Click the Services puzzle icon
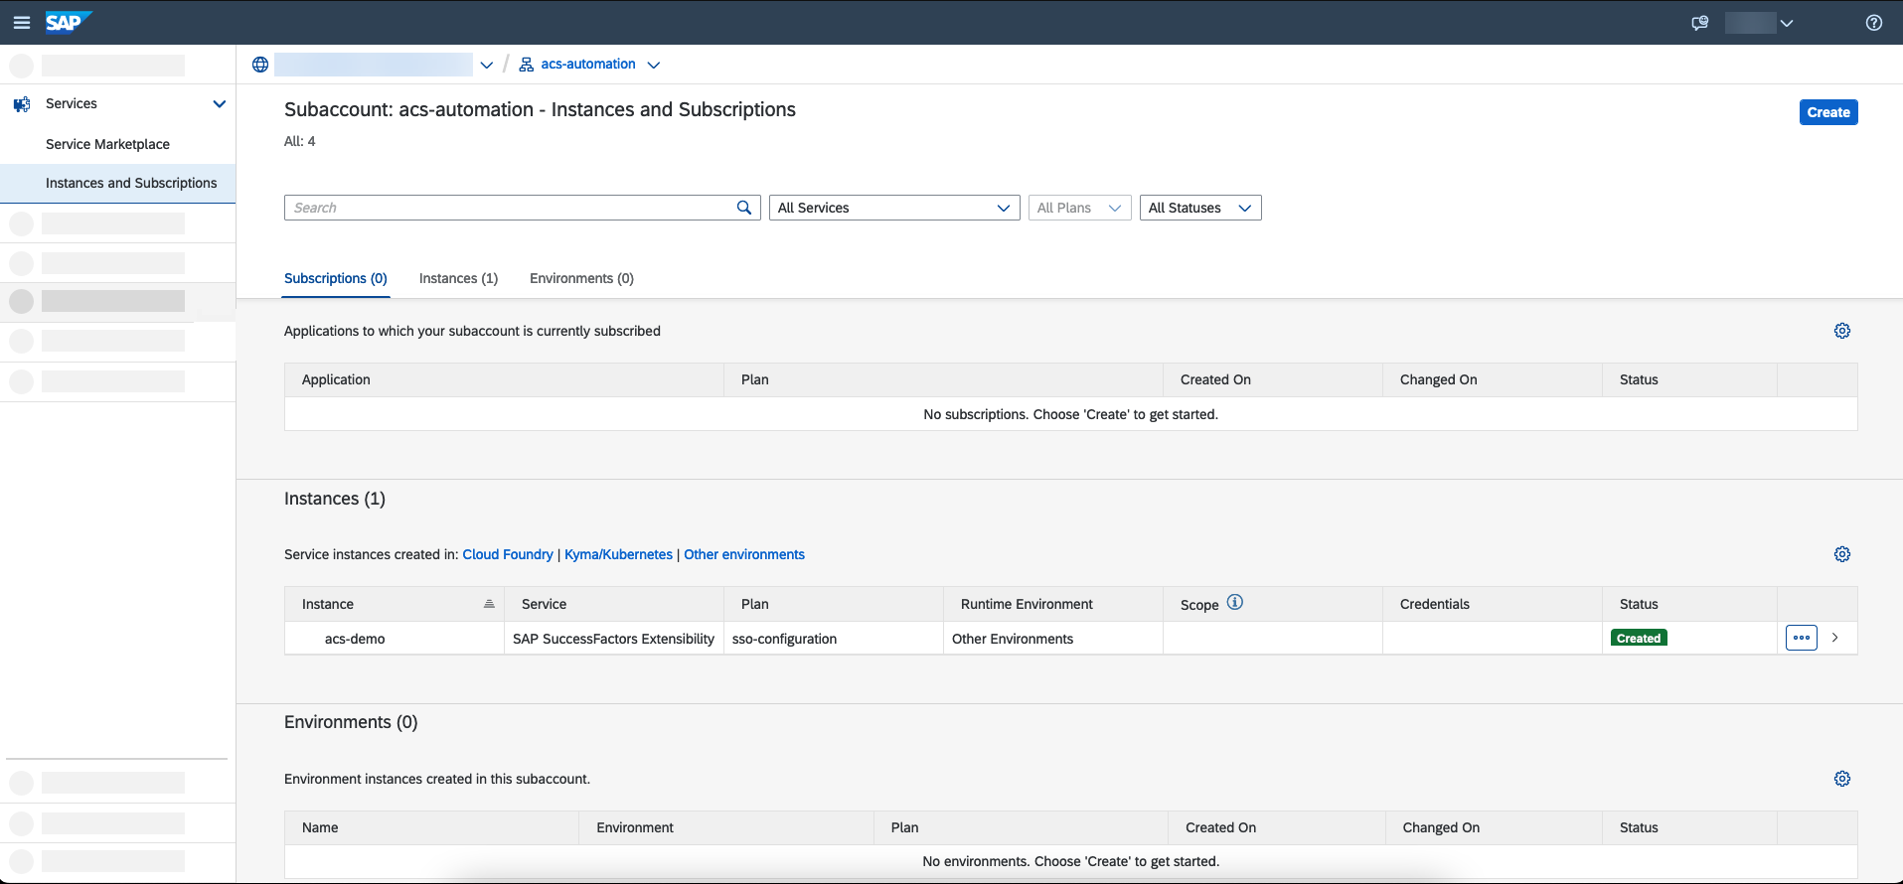1903x884 pixels. pos(22,104)
